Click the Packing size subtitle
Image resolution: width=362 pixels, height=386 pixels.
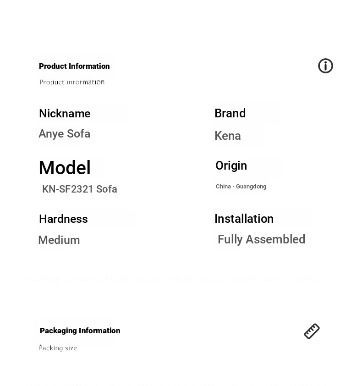tap(58, 348)
